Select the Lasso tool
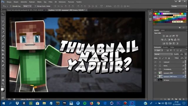The height and width of the screenshot is (106, 188). coord(3,21)
